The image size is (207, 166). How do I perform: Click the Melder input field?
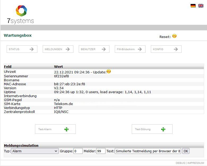(x=101, y=151)
